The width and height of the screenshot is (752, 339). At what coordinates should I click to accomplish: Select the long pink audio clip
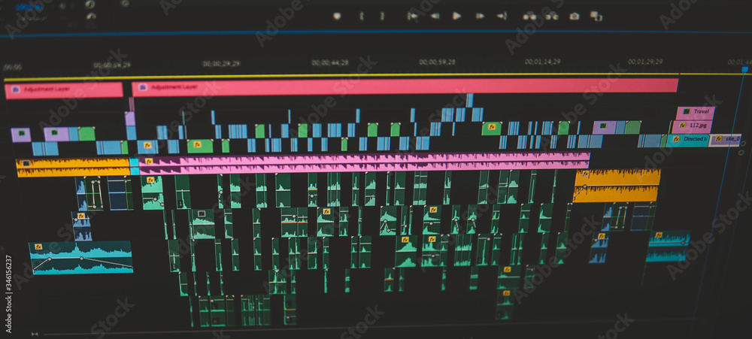click(365, 162)
